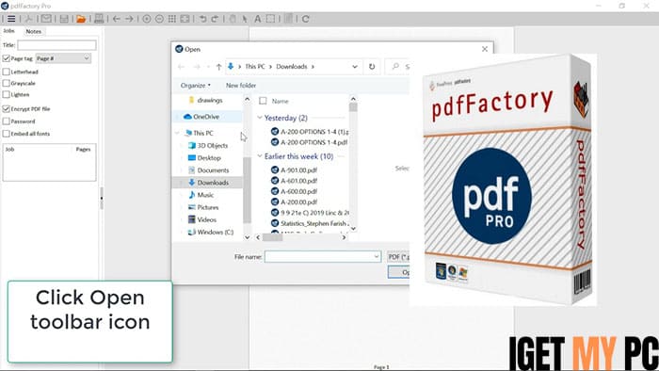Enable the Lighten checkbox

(6, 94)
